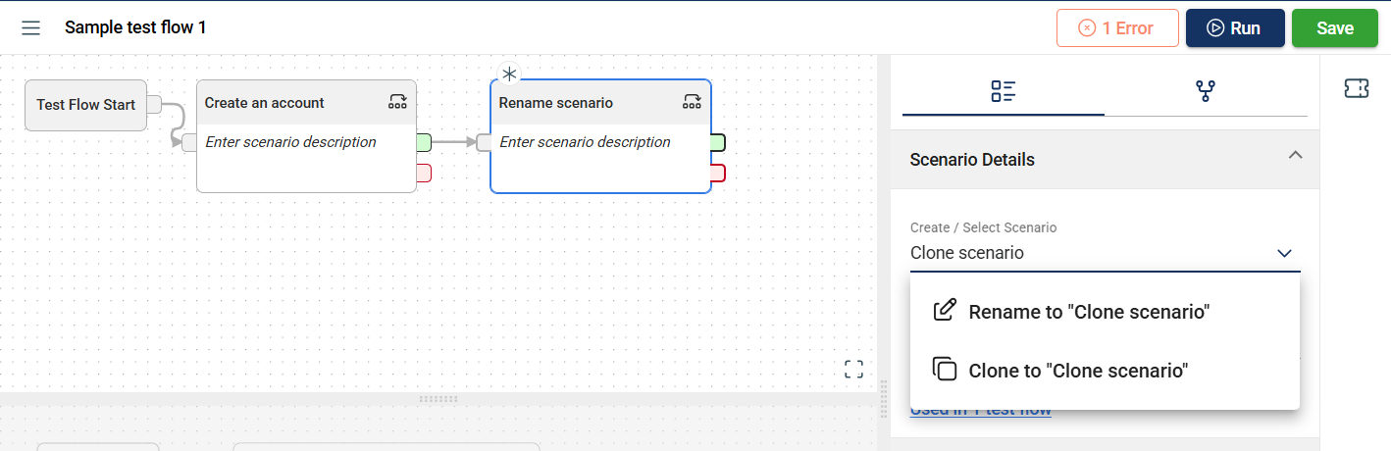The image size is (1391, 451).
Task: Switch to the branch tab in side panel
Action: tap(1206, 91)
